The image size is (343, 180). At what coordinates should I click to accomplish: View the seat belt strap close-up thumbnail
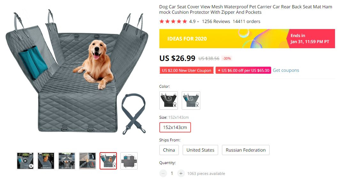pyautogui.click(x=88, y=161)
